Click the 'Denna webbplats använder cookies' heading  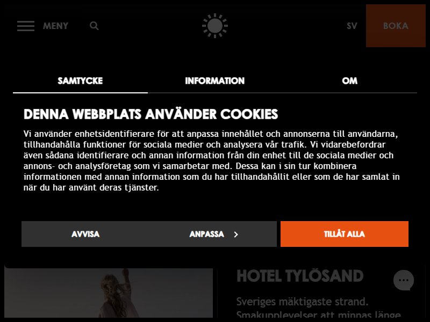click(x=151, y=114)
